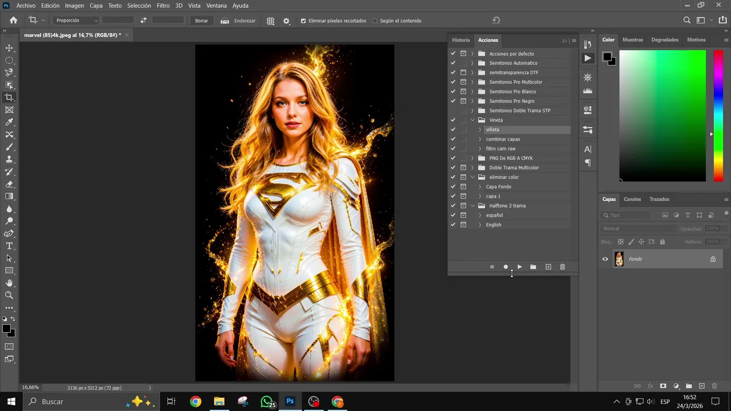Enable Según el contenido checkbox
The height and width of the screenshot is (411, 731).
[x=375, y=21]
